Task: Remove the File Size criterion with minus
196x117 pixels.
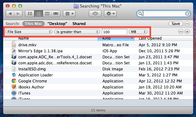Action: click(x=181, y=32)
